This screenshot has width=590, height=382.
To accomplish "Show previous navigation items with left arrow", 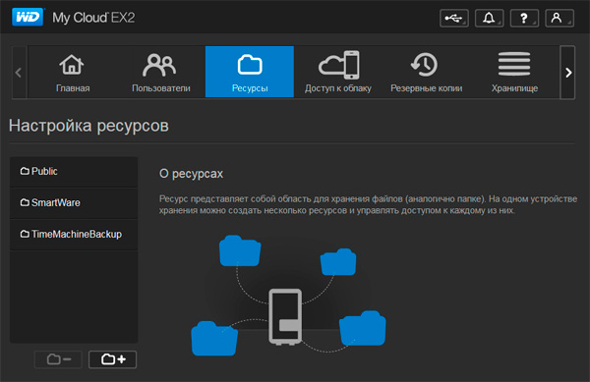I will pos(19,73).
